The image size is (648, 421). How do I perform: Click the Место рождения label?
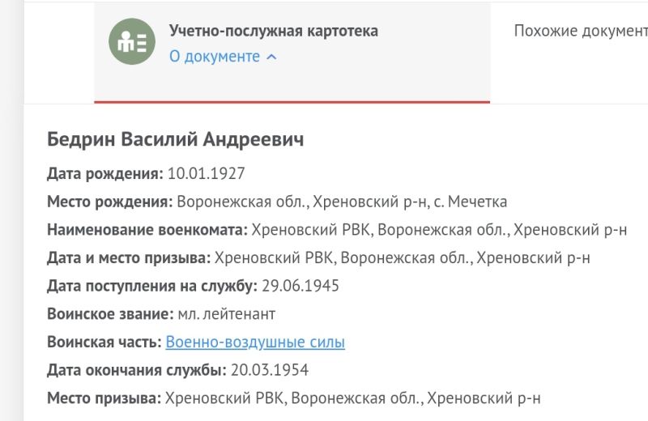click(x=110, y=202)
